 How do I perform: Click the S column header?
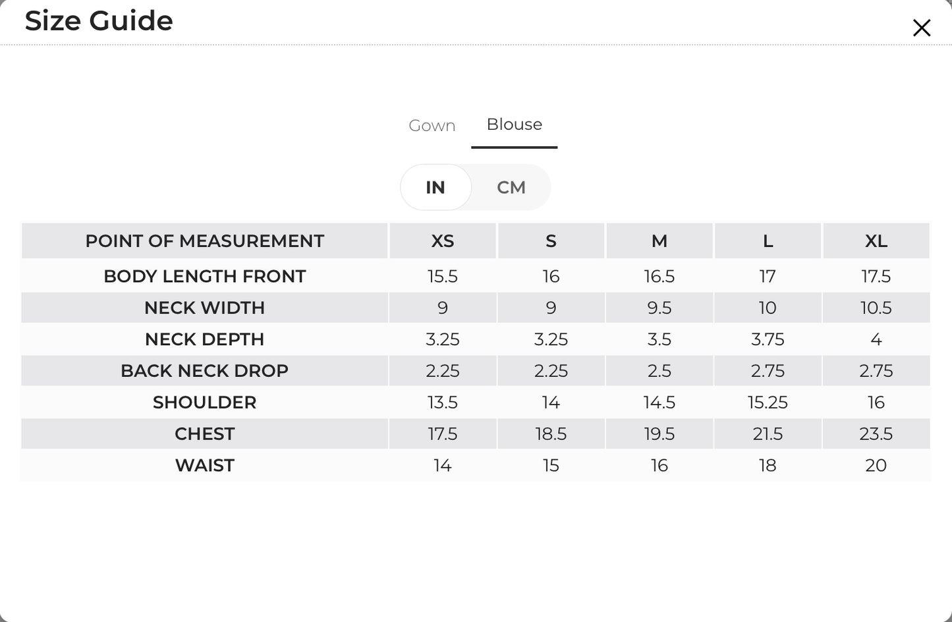pos(551,241)
